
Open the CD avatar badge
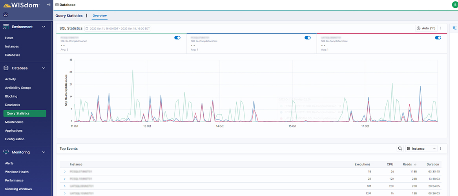pyautogui.click(x=5, y=15)
